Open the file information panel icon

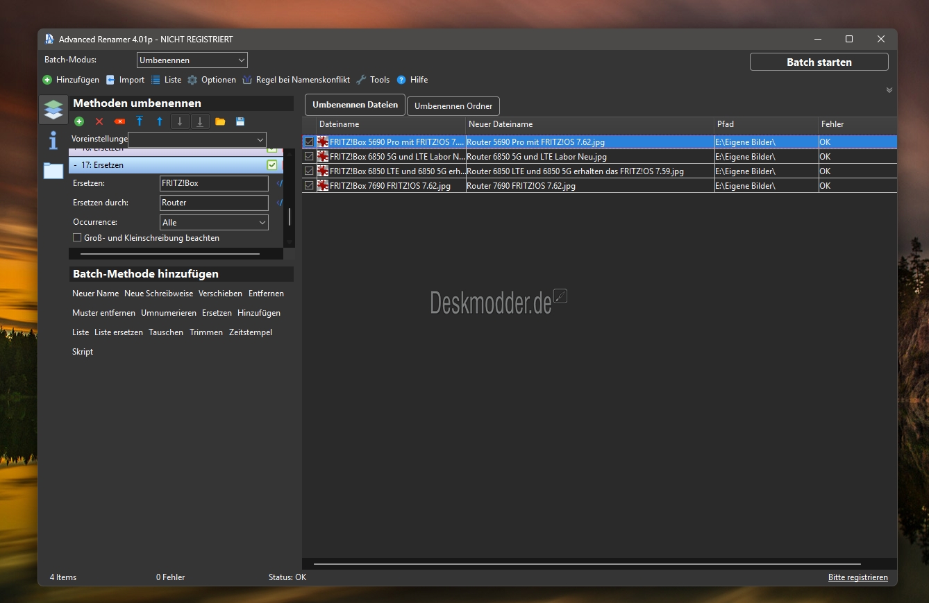[x=53, y=140]
